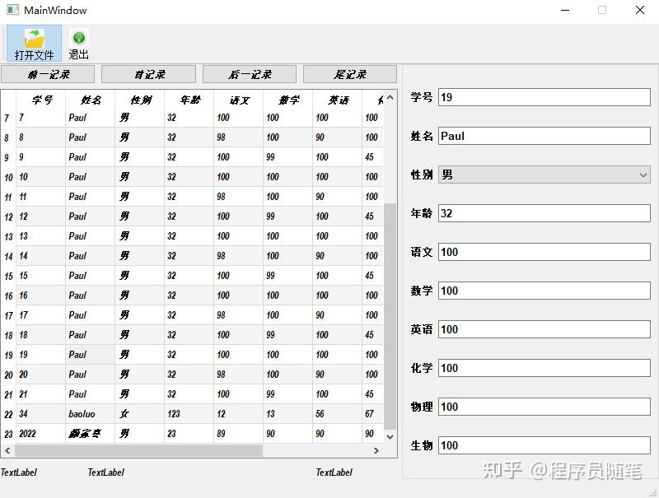This screenshot has height=498, width=659.
Task: Select the table cell containing baoluo
Action: [x=91, y=414]
